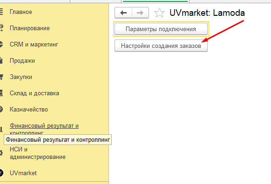This screenshot has width=271, height=184.
Task: Click the НСИ и администрирование gear icon
Action: pyautogui.click(x=1, y=153)
